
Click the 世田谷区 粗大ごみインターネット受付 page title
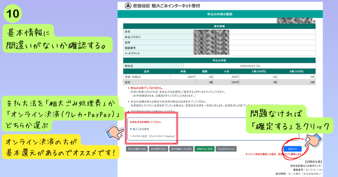(166, 6)
